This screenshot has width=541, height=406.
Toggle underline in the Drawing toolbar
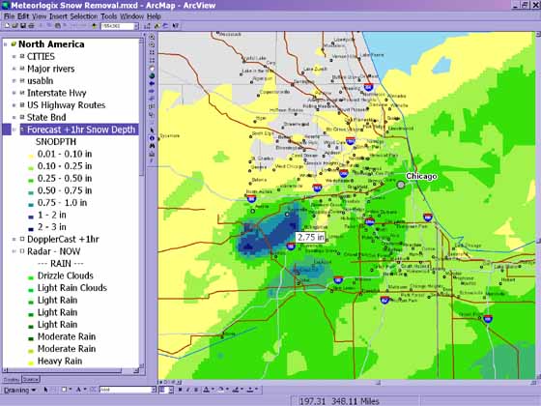(196, 390)
